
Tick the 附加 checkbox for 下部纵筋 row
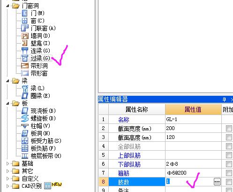229,164
